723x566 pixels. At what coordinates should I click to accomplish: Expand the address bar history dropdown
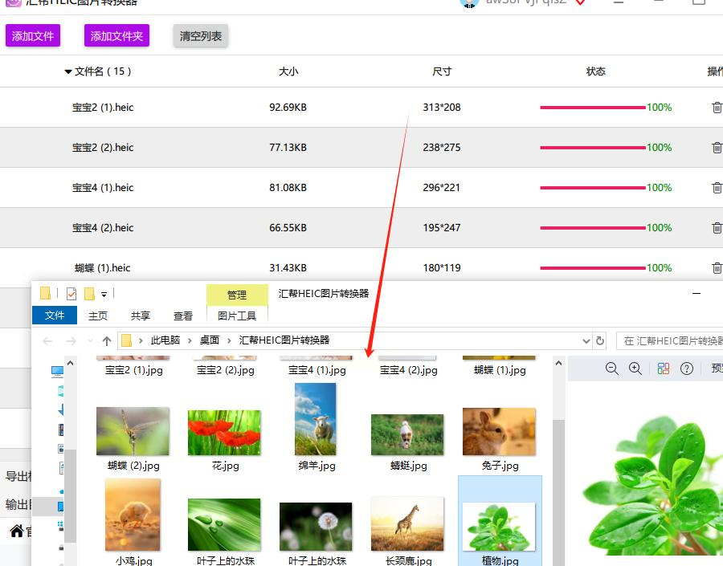pos(586,341)
